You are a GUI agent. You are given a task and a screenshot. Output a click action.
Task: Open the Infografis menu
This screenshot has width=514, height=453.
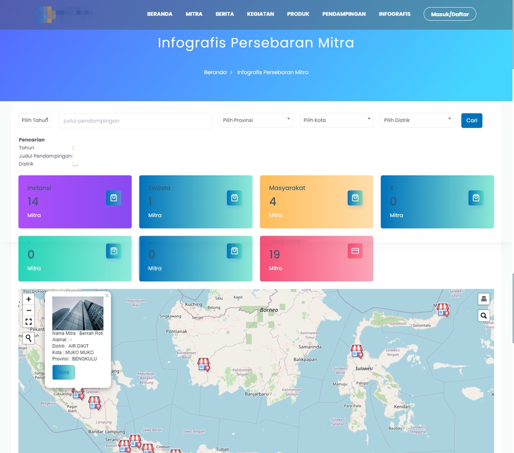pos(395,14)
